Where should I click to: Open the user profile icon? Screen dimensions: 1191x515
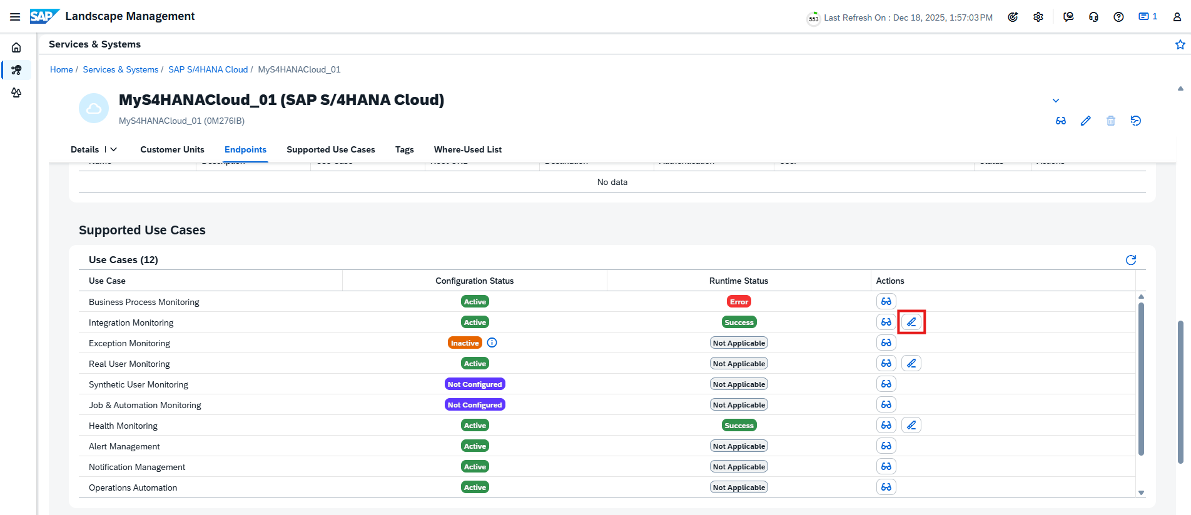coord(1177,17)
